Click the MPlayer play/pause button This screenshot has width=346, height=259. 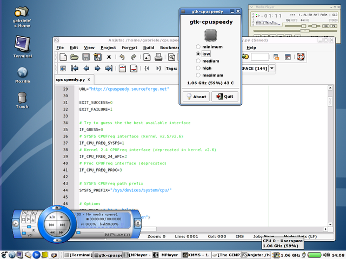click(52, 217)
